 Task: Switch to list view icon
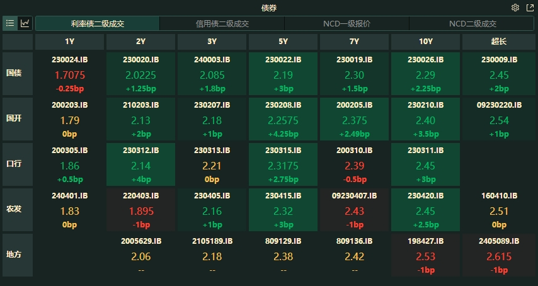pyautogui.click(x=10, y=23)
